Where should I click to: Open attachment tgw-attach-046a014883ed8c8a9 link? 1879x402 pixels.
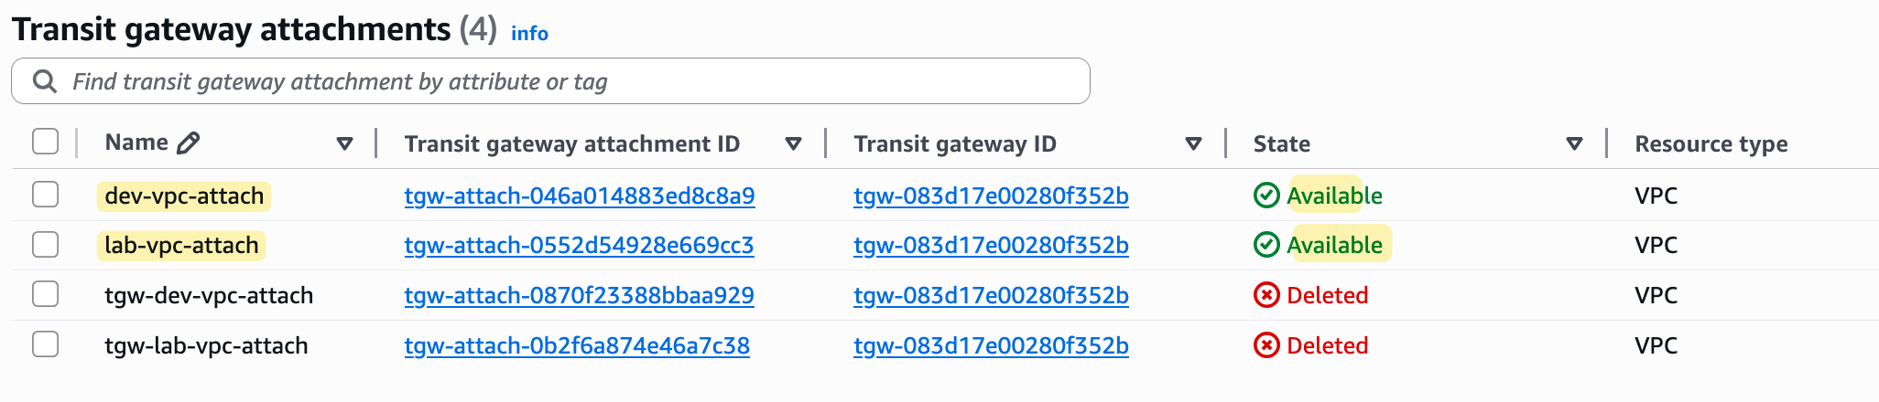tap(580, 196)
